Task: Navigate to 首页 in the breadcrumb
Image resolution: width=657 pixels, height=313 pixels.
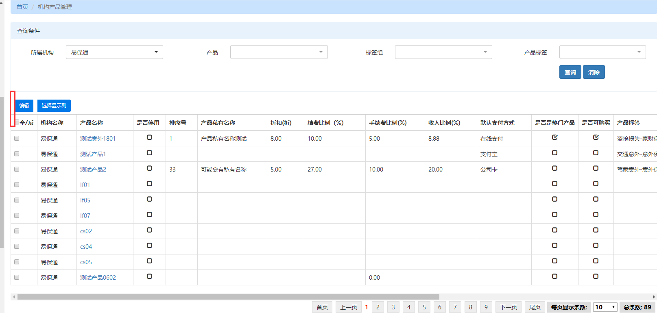Action: [x=22, y=7]
